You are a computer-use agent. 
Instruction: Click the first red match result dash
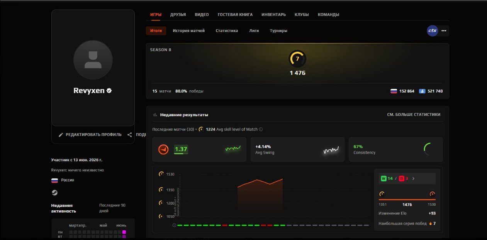225,225
